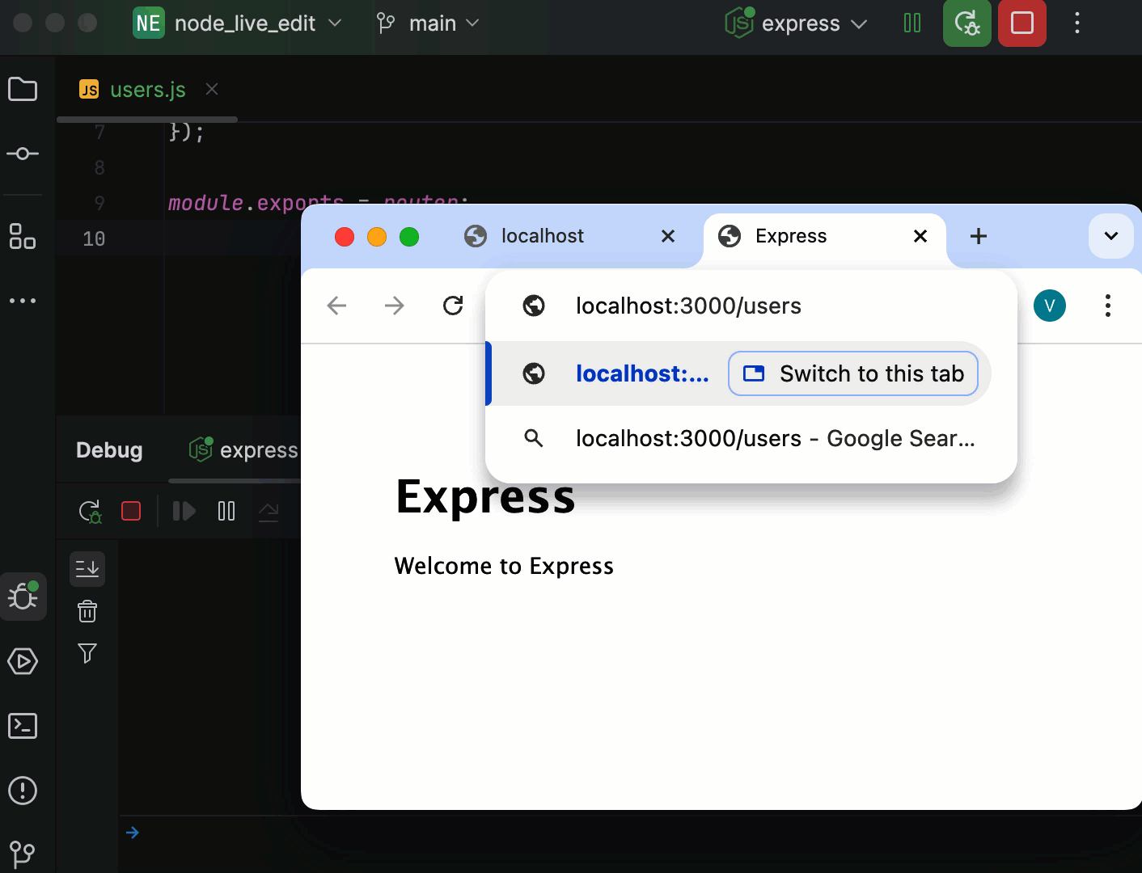Screen dimensions: 1142x873
Task: Open the Problems tool window
Action: [x=23, y=791]
